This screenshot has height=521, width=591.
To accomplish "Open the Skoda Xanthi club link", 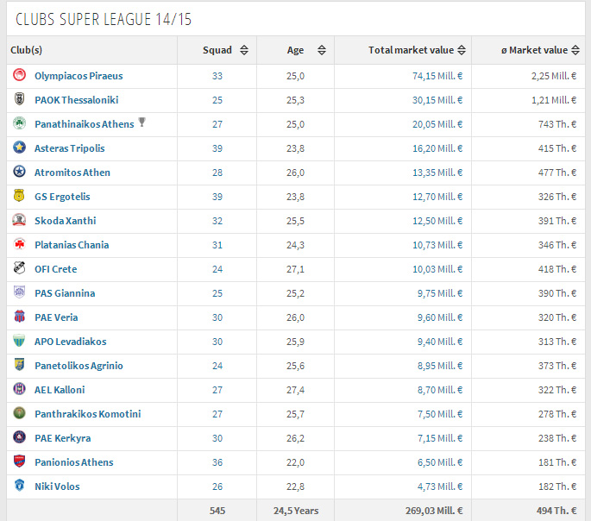I will (66, 221).
